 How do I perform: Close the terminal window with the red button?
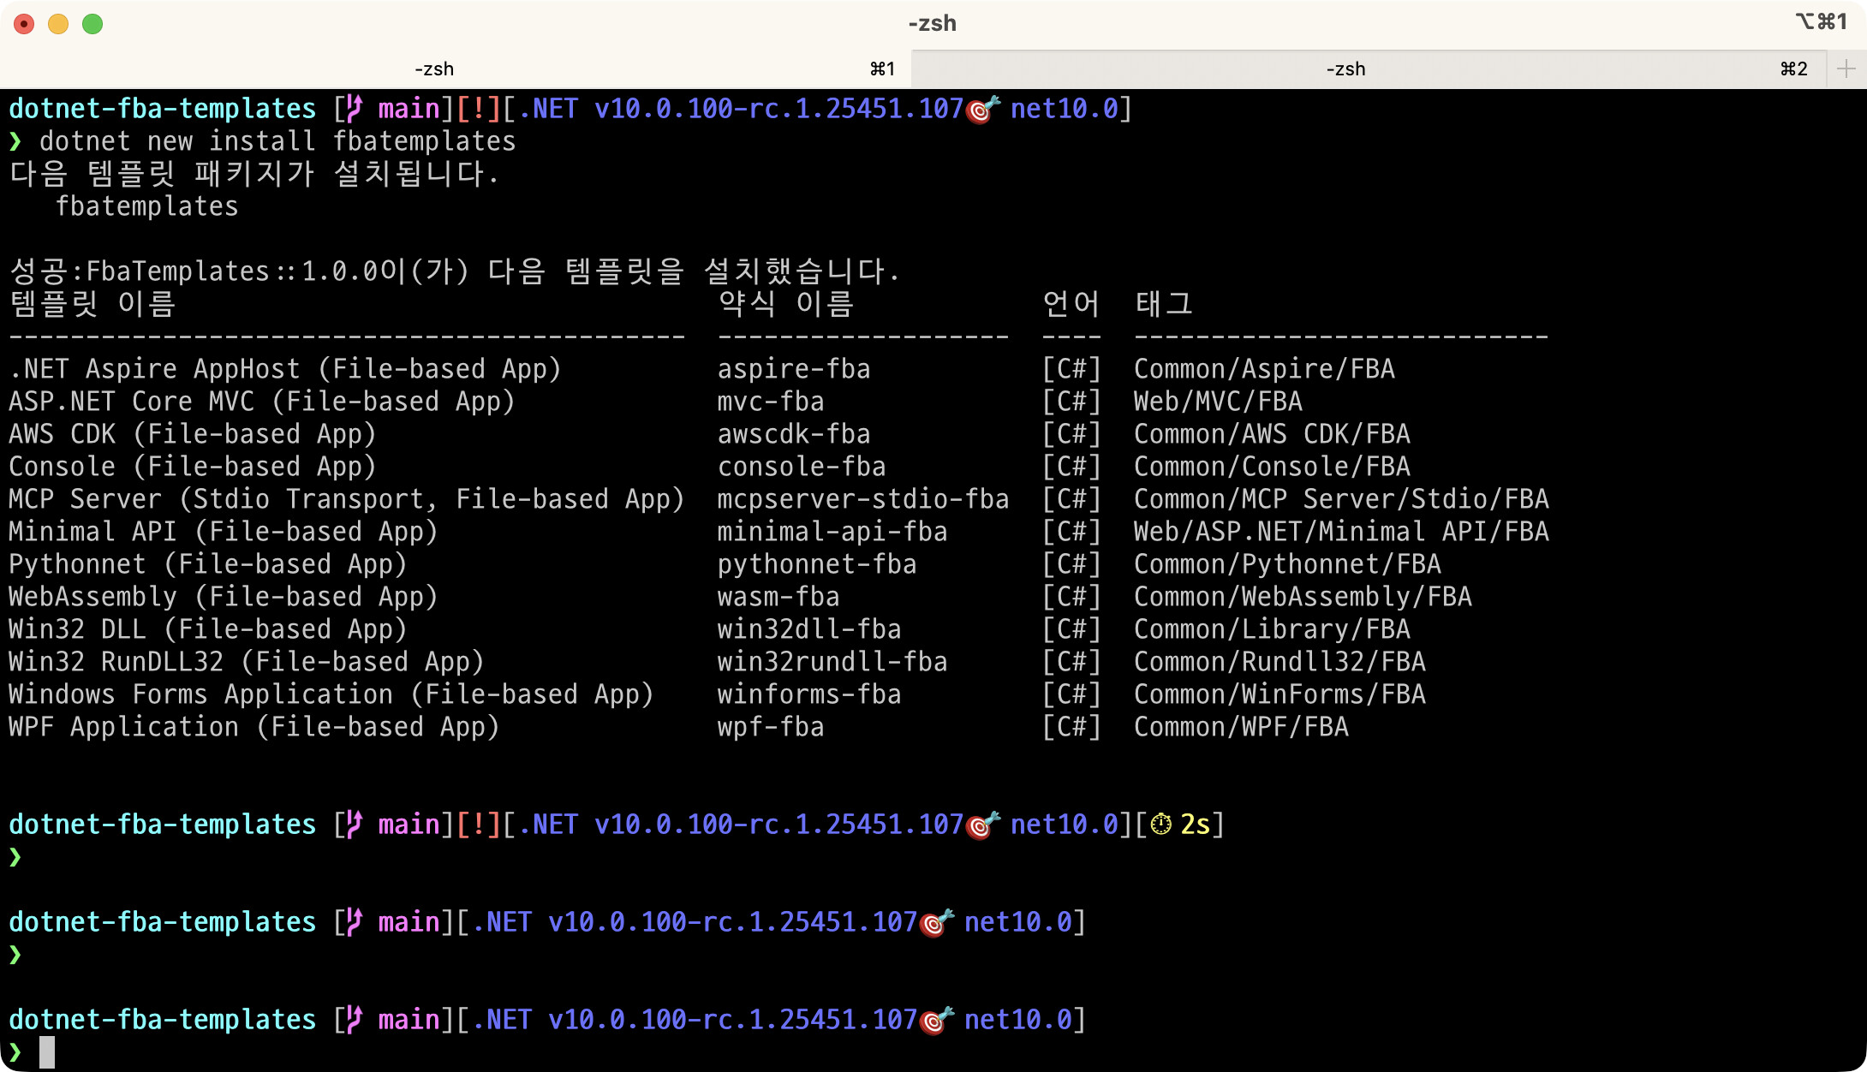pyautogui.click(x=24, y=24)
